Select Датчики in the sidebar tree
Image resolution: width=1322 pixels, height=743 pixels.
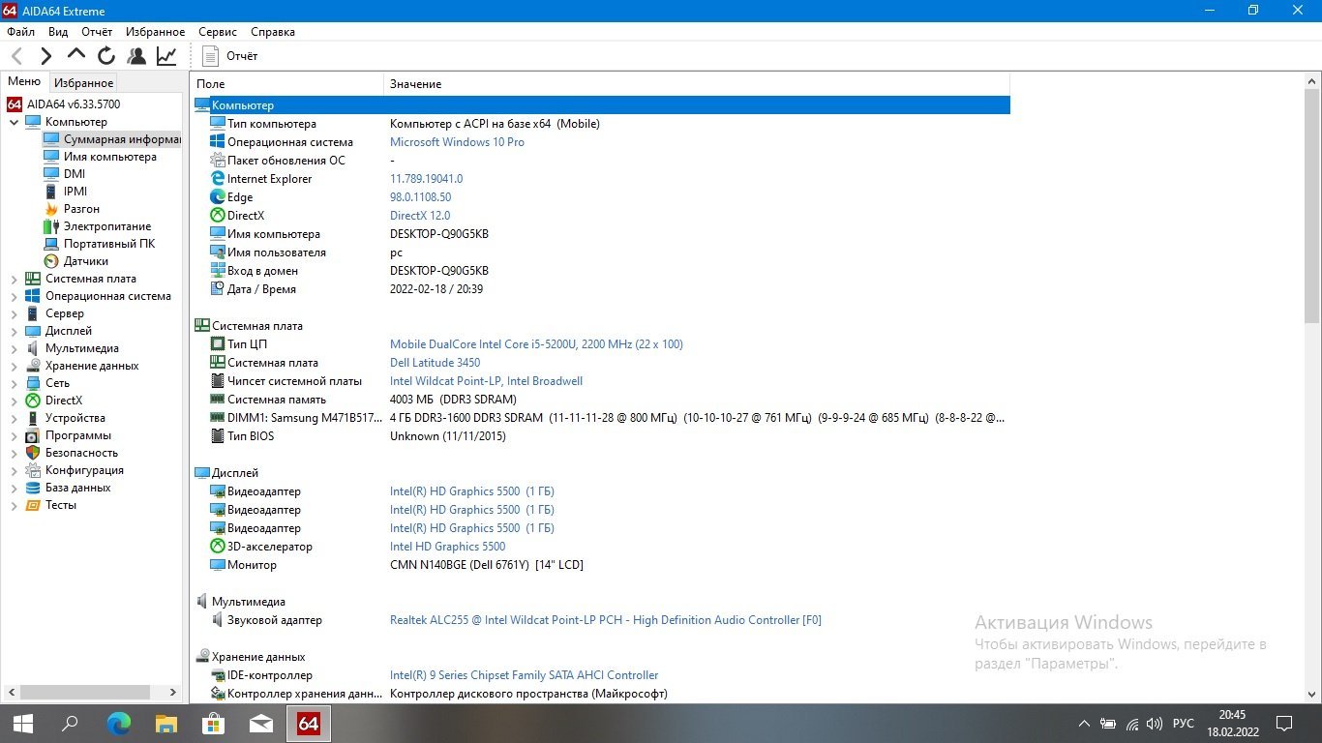coord(86,261)
